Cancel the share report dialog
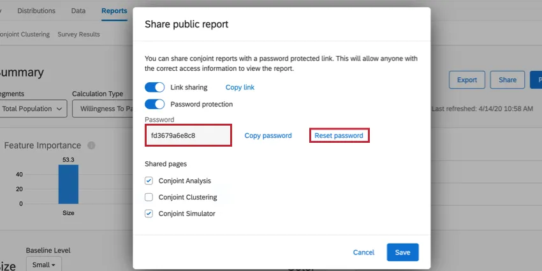Viewport: 542px width, 271px height. pos(363,253)
